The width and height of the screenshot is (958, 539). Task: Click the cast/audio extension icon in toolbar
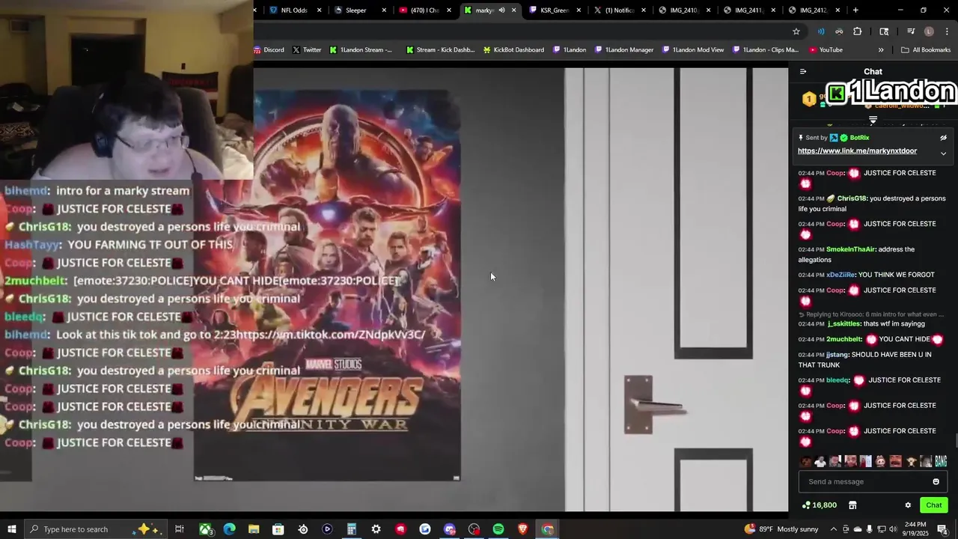[x=821, y=31]
